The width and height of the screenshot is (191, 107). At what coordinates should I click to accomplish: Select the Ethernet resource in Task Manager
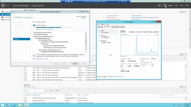point(107,42)
